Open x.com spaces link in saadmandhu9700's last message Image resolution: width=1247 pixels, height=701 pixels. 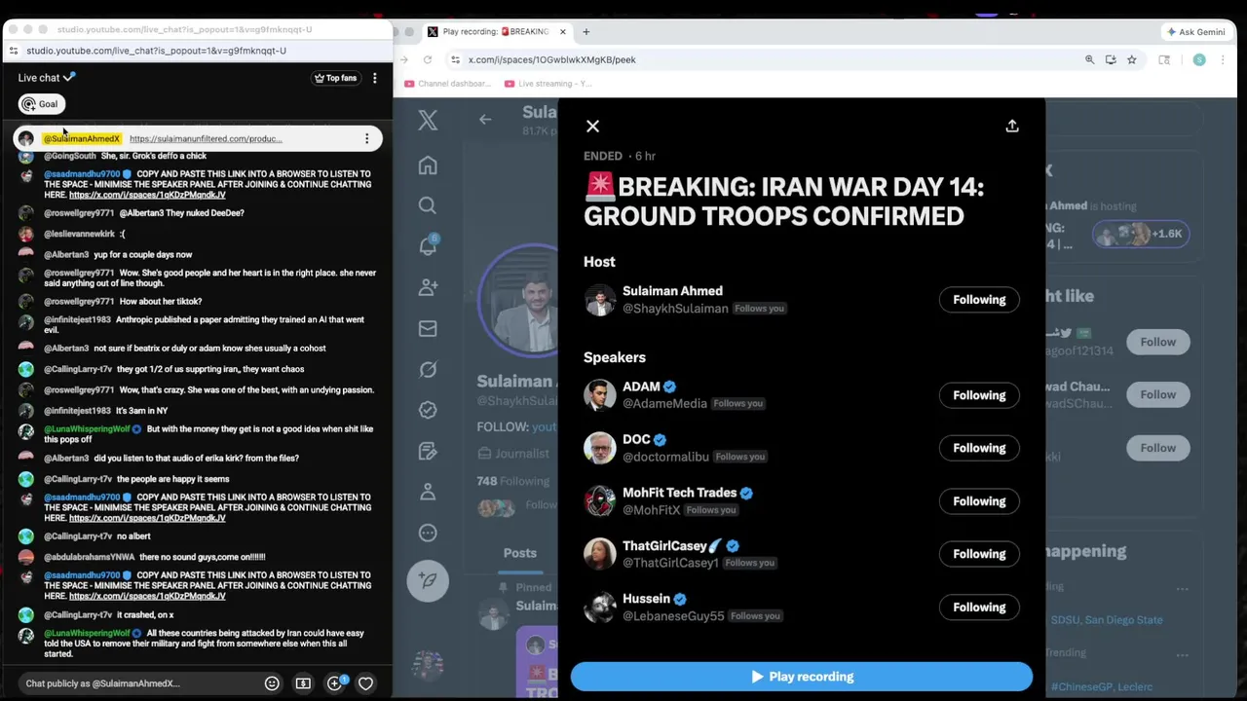coord(147,596)
